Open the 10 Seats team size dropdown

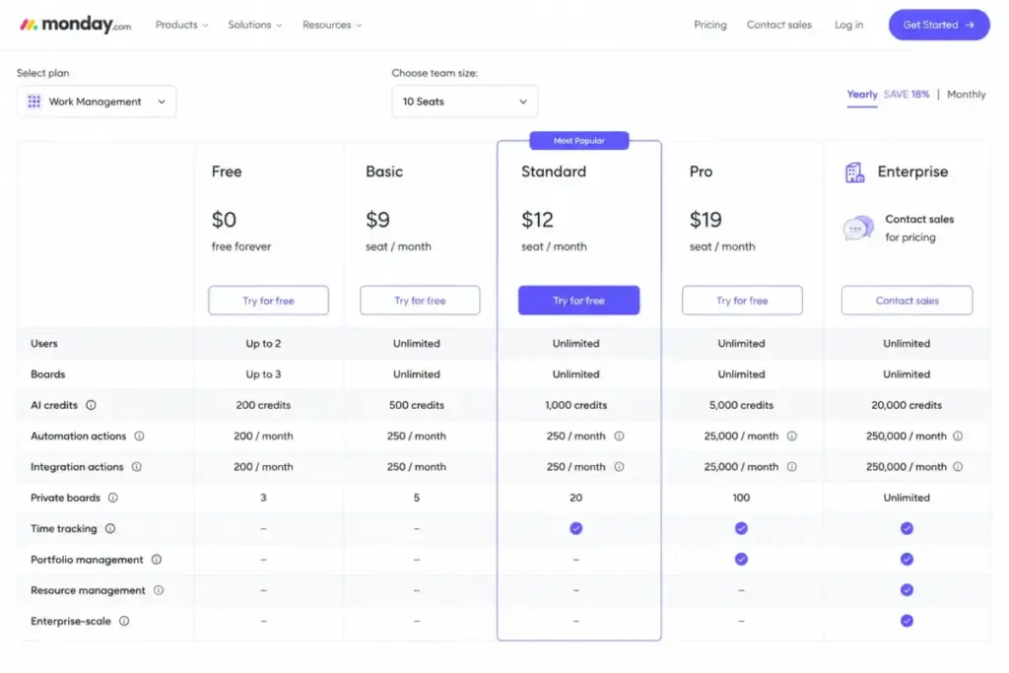pyautogui.click(x=465, y=101)
